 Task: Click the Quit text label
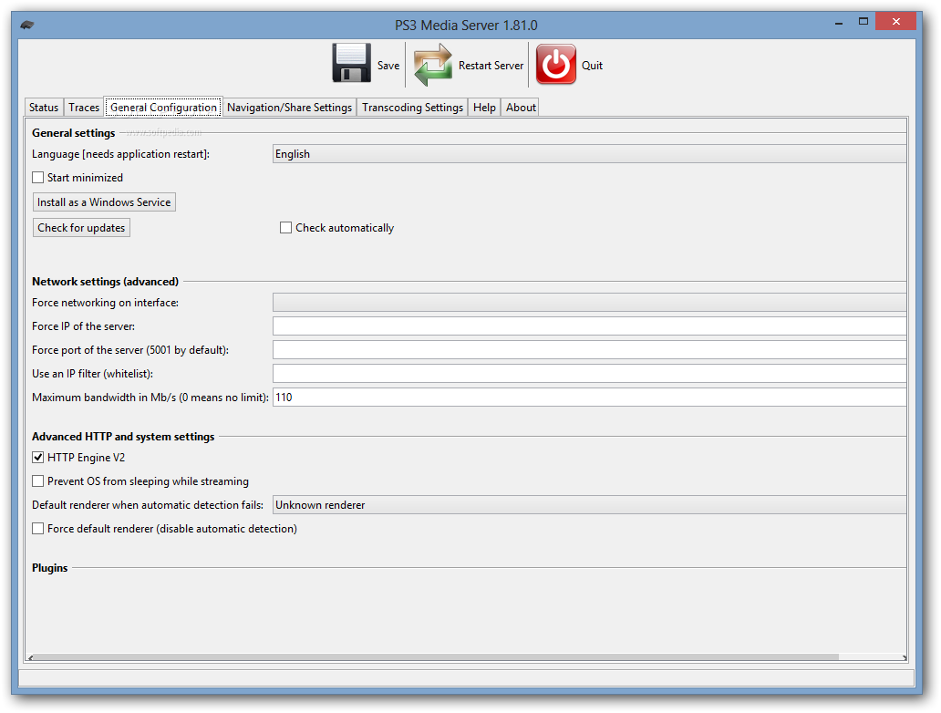coord(592,66)
